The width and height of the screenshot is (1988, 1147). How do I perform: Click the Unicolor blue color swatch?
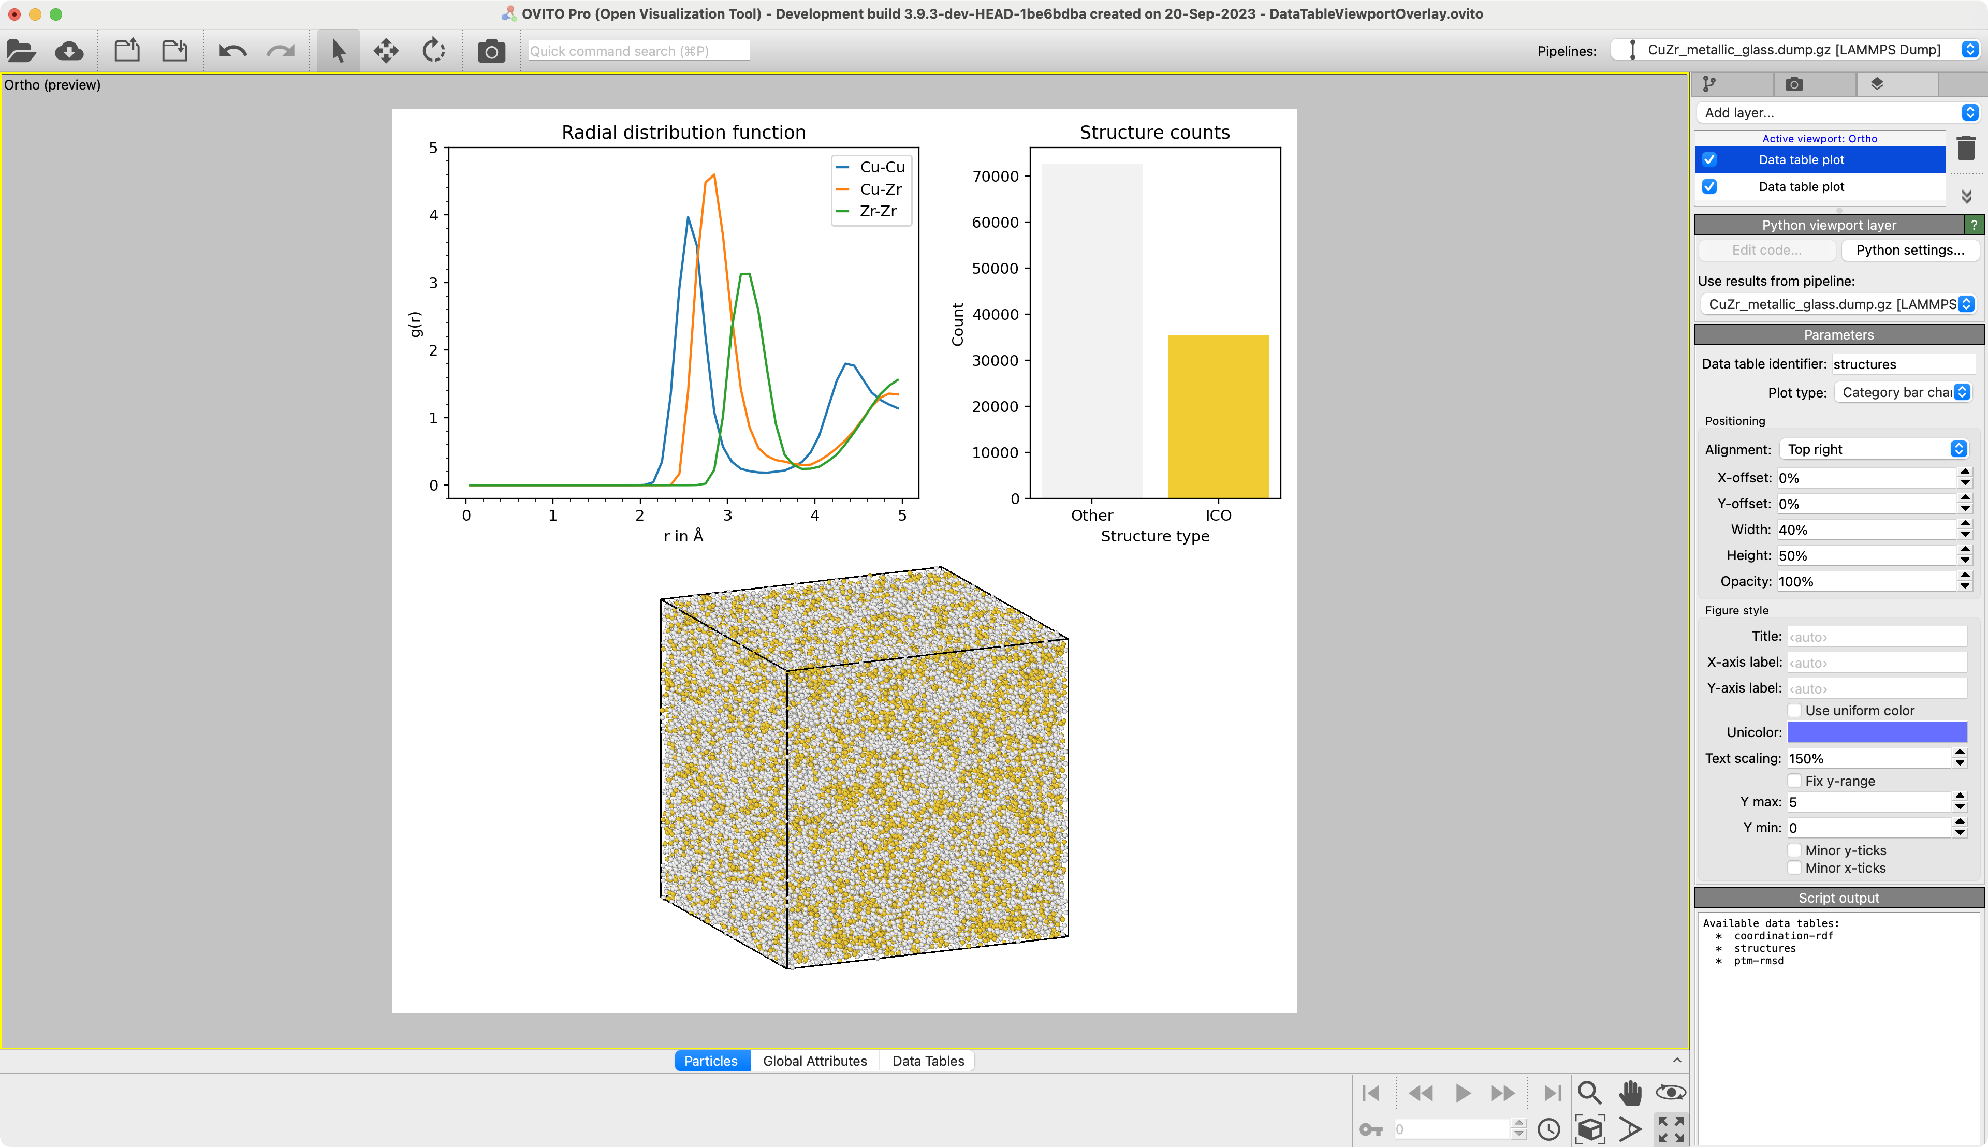coord(1877,732)
